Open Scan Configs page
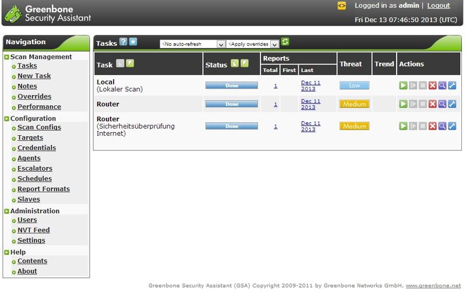This screenshot has height=294, width=466. tap(39, 127)
